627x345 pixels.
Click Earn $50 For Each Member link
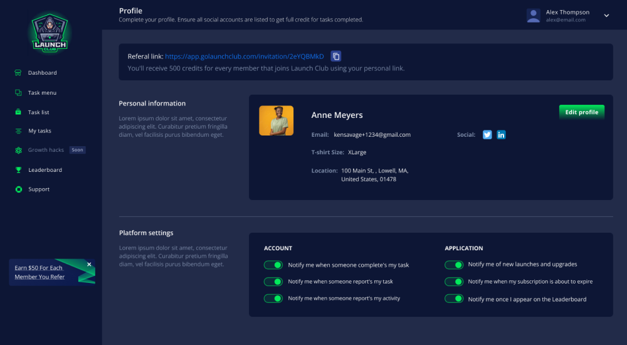point(39,272)
